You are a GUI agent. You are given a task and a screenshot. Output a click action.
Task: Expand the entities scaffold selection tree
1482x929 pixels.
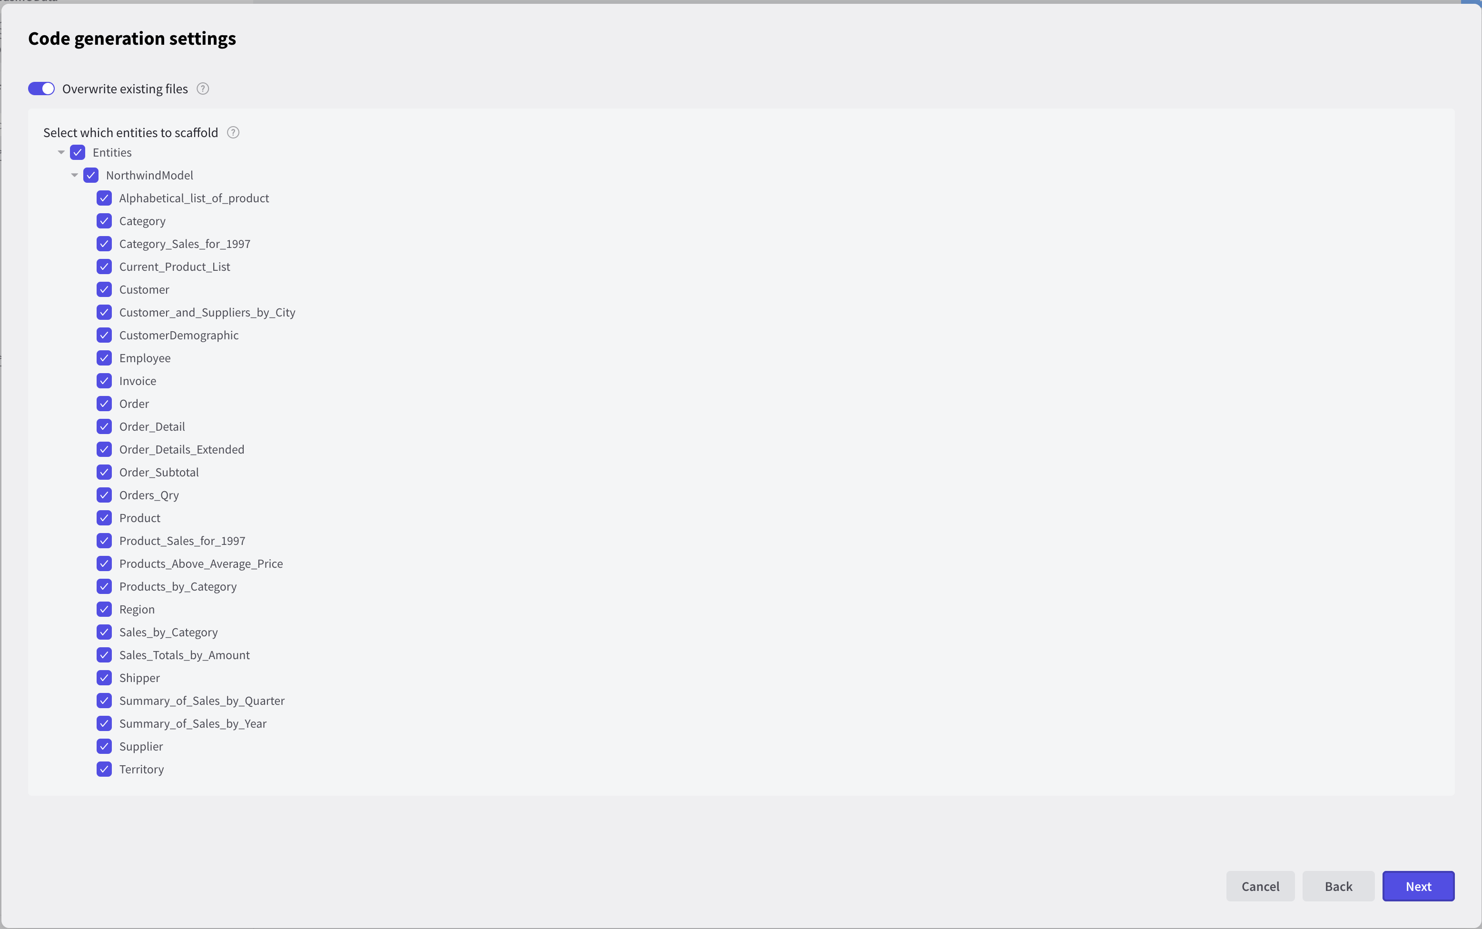61,152
